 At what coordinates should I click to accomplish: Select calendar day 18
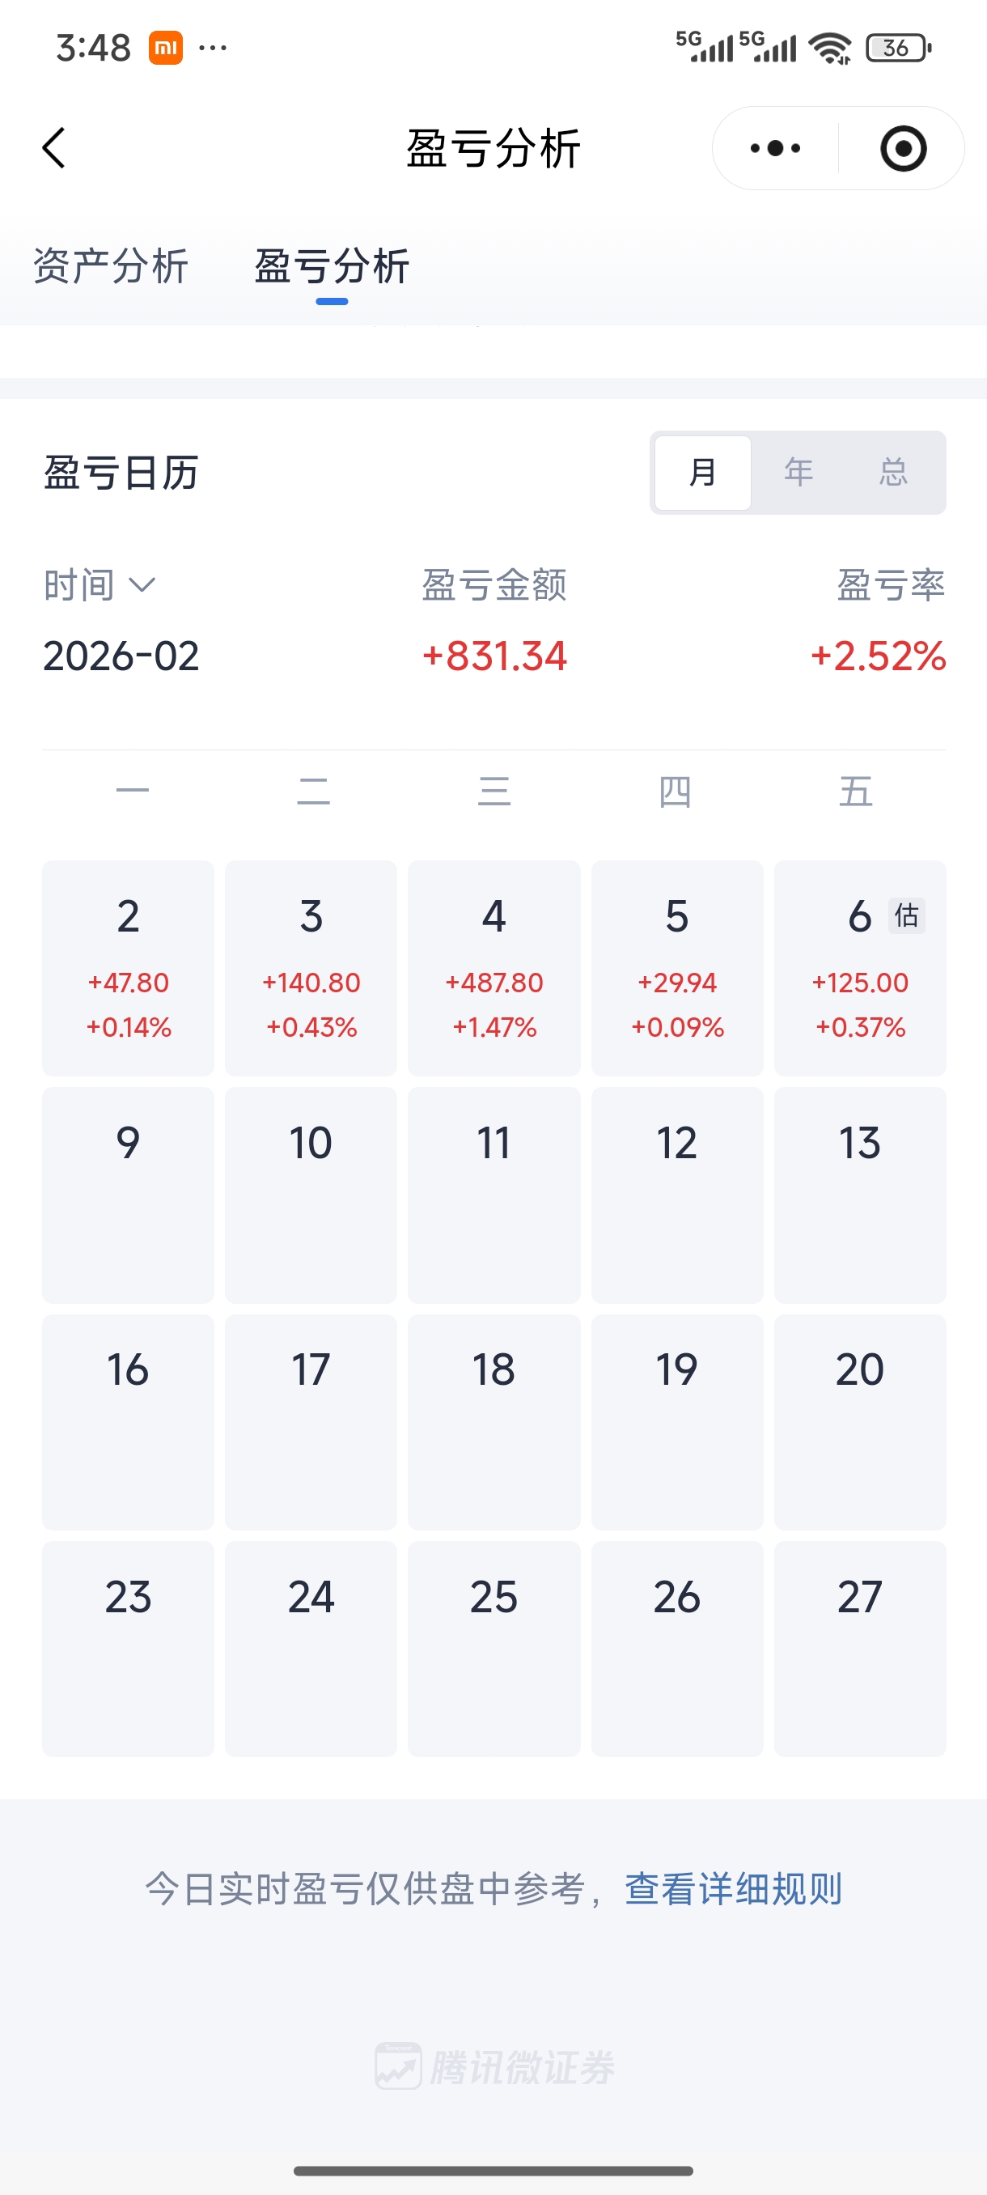[494, 1421]
